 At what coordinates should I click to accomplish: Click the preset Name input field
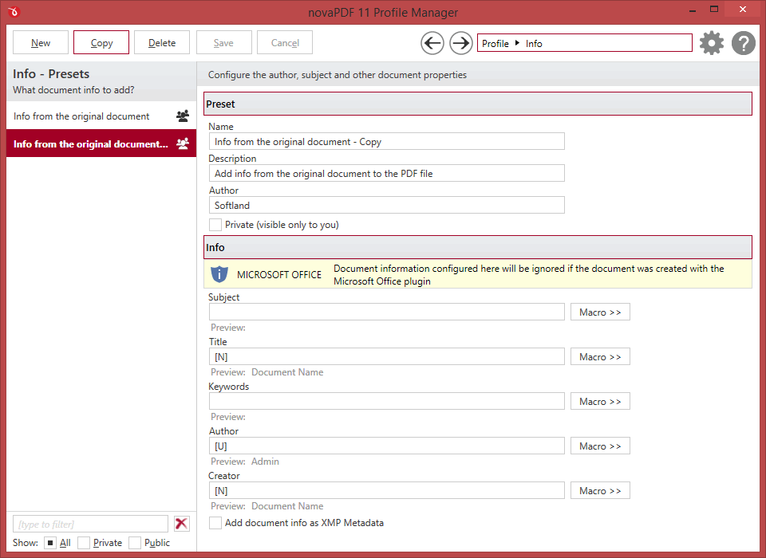tap(386, 142)
